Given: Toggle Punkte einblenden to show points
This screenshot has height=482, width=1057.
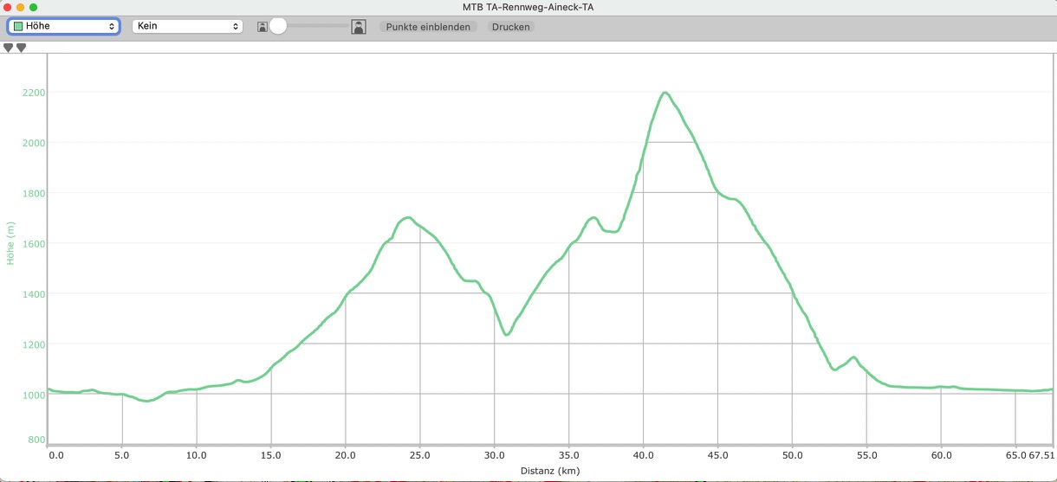Looking at the screenshot, I should click(x=428, y=27).
